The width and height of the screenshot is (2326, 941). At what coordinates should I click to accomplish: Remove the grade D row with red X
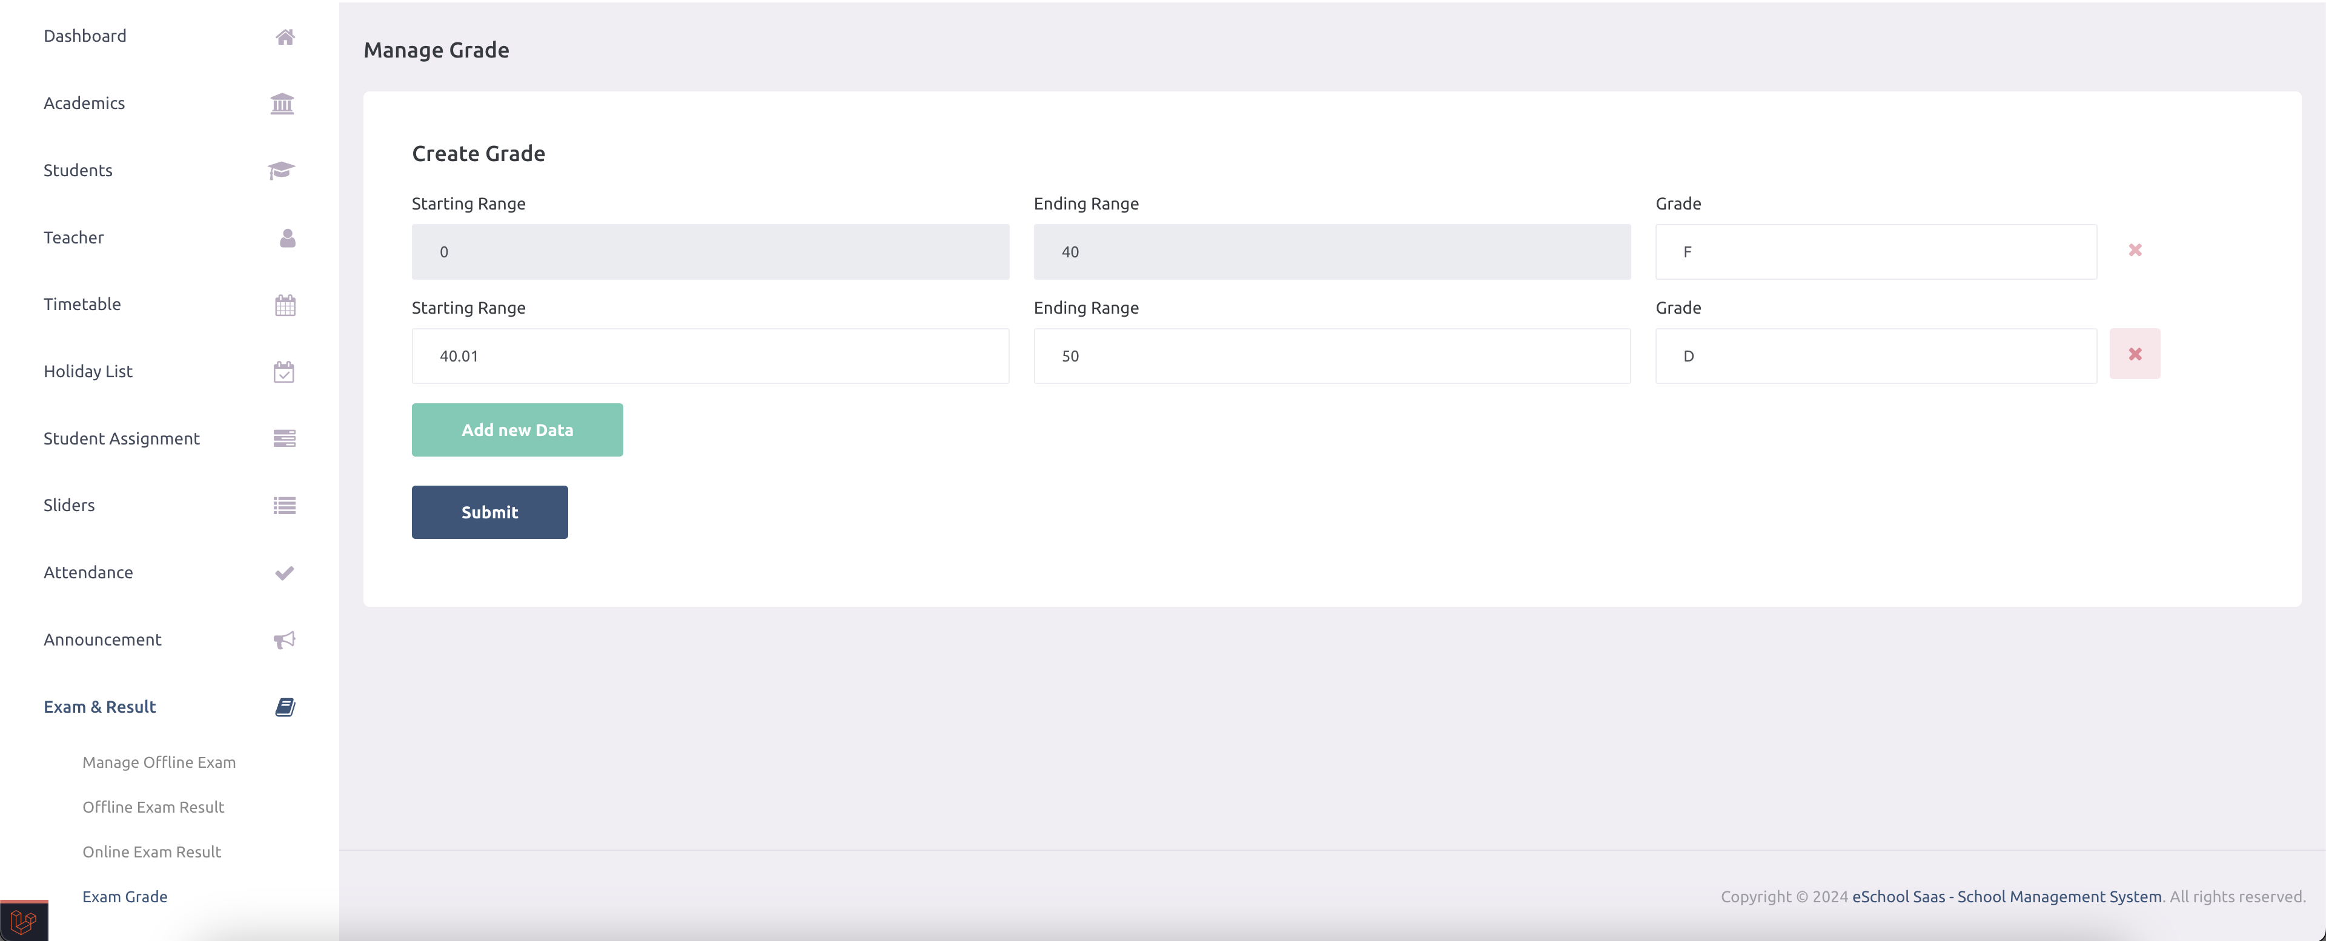[2135, 354]
